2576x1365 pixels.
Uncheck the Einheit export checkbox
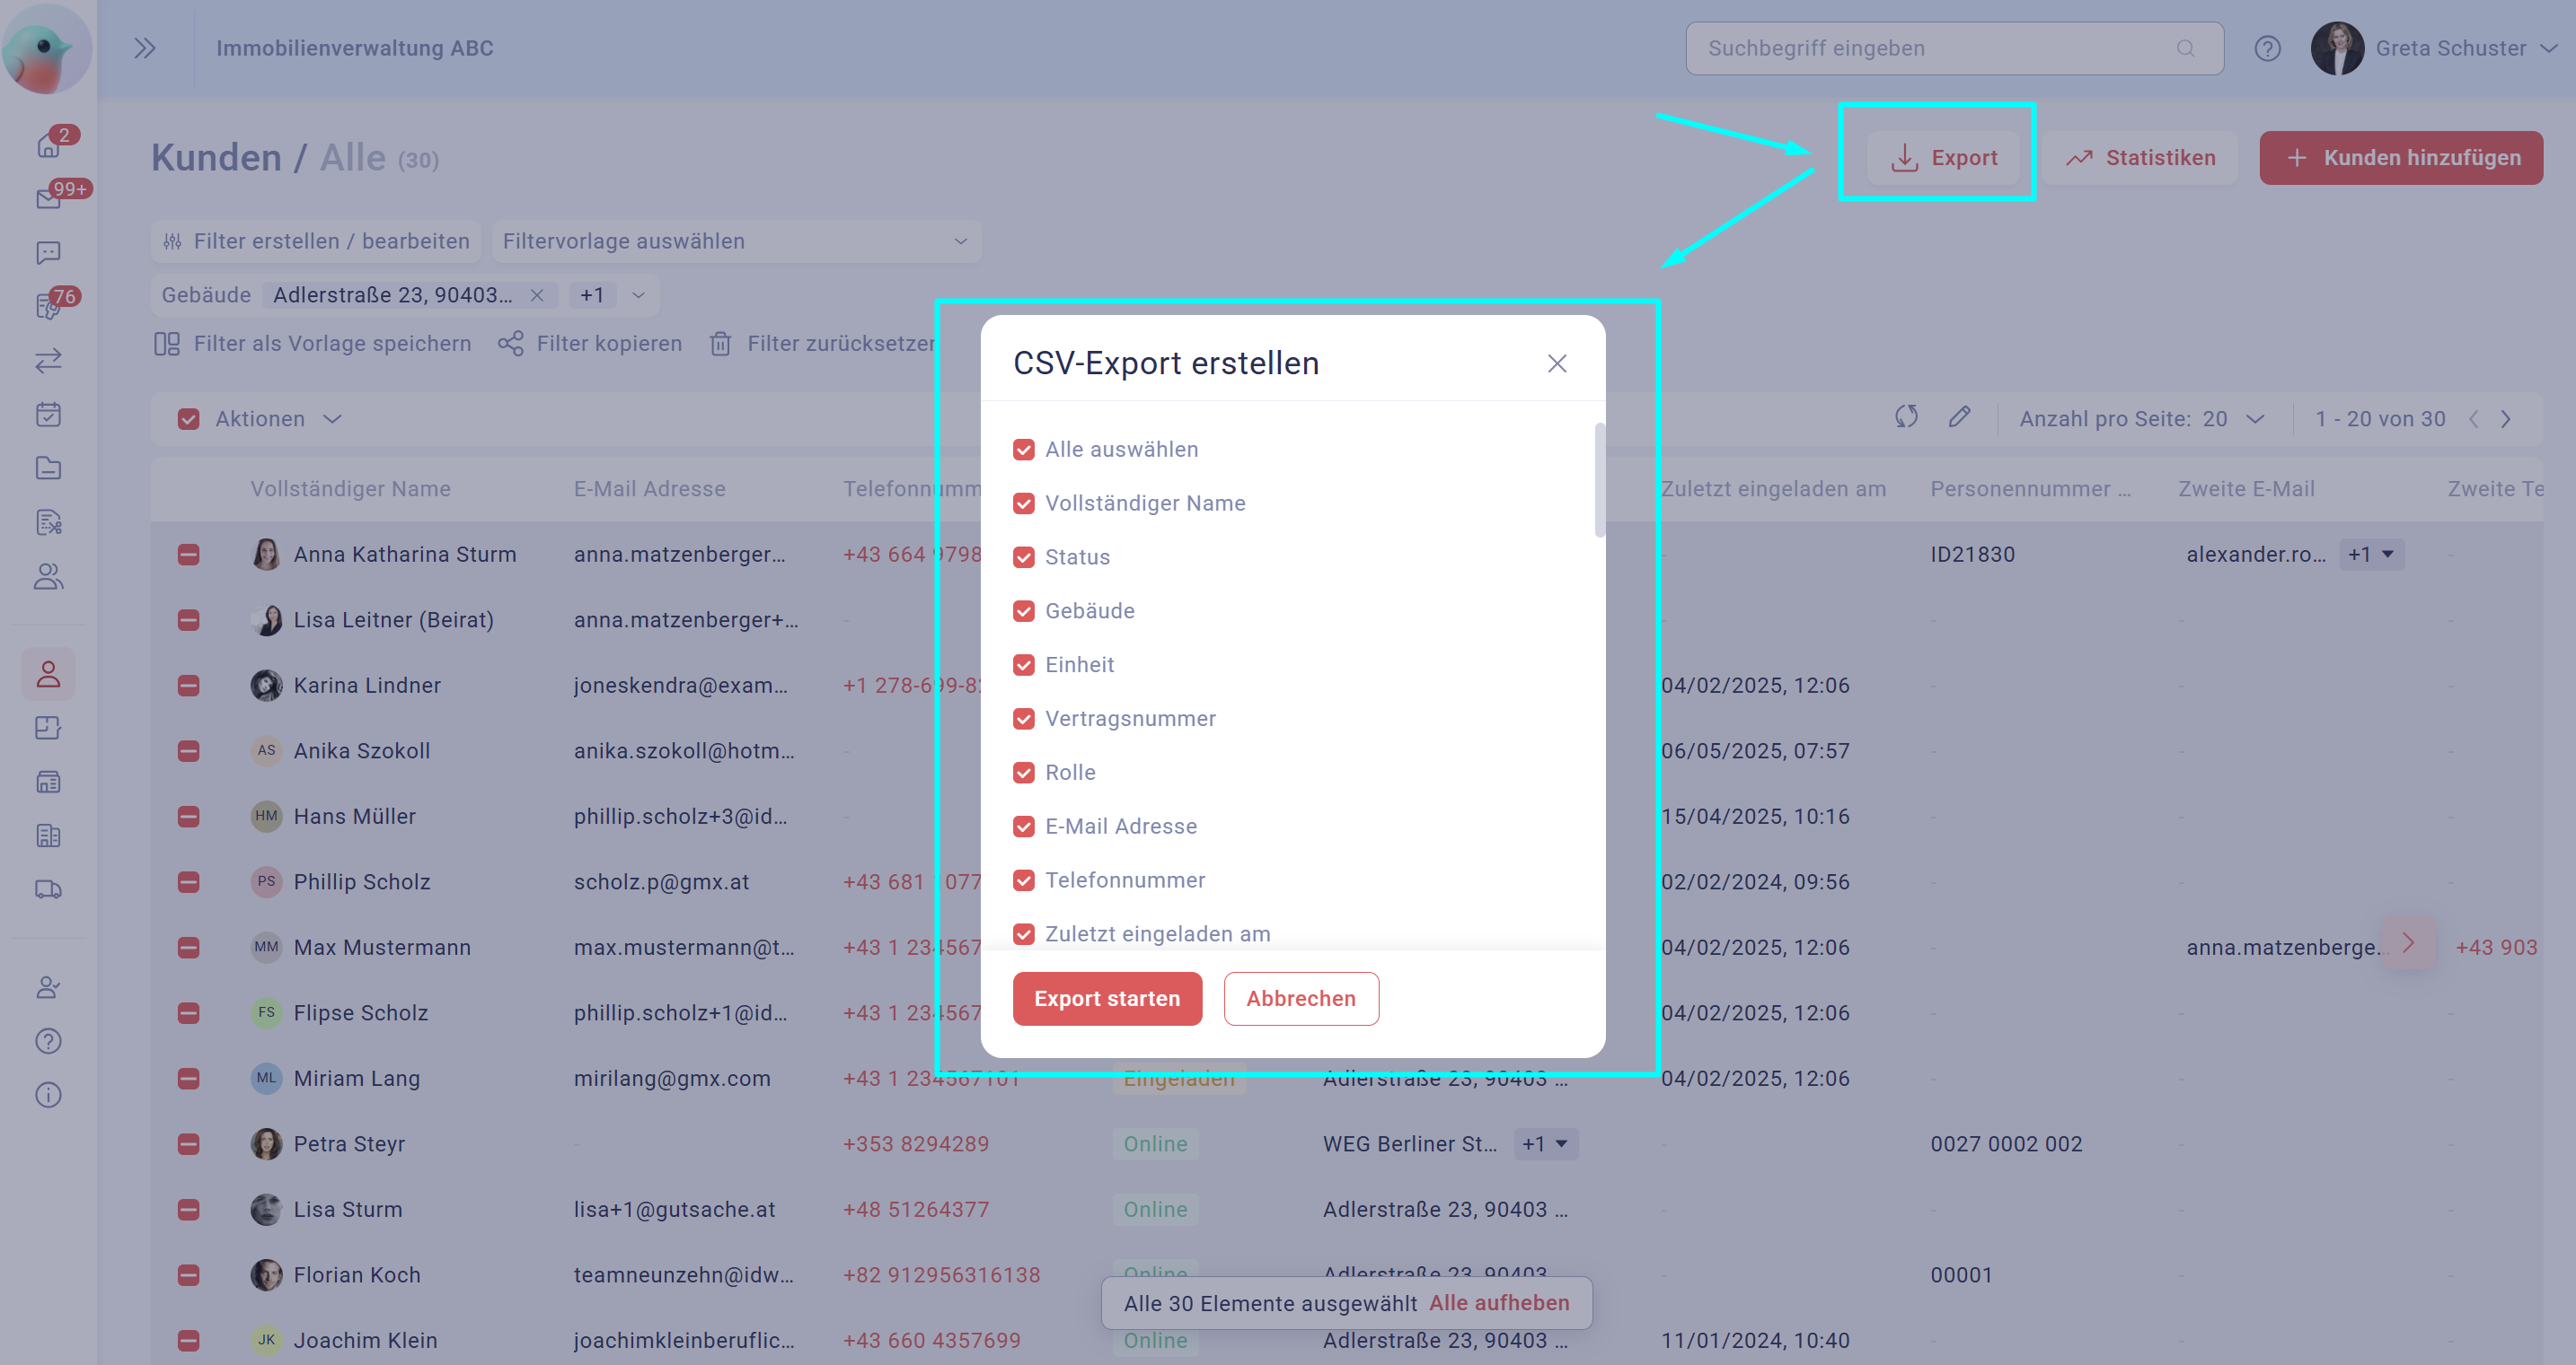[1023, 666]
